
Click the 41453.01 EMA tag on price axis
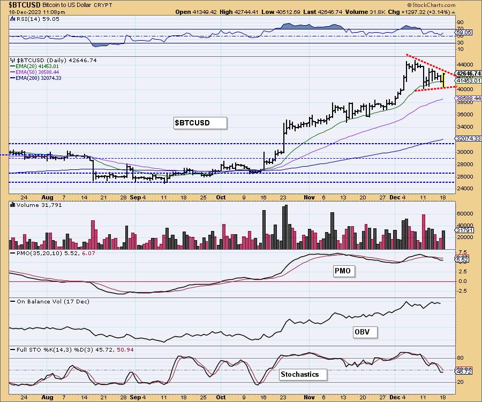(469, 80)
